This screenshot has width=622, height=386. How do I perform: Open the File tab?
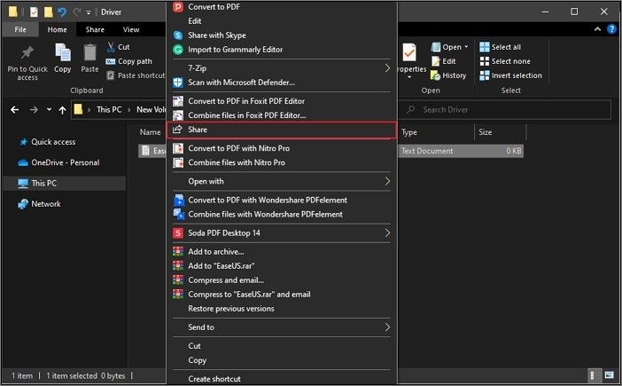(20, 29)
